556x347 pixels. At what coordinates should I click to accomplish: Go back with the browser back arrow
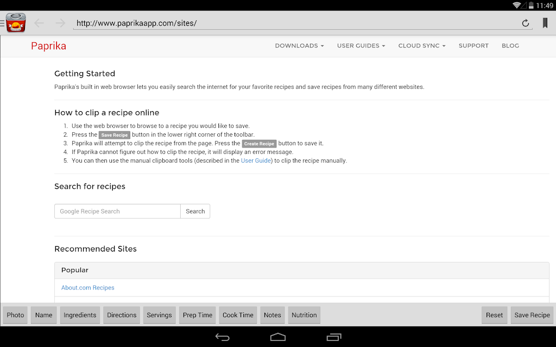39,23
